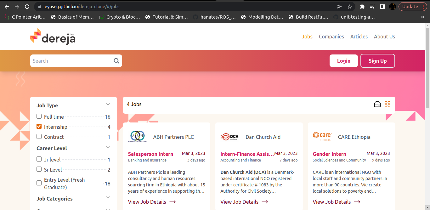Open the 'Modelling Dat...' bookmark
The height and width of the screenshot is (210, 430).
pyautogui.click(x=262, y=17)
